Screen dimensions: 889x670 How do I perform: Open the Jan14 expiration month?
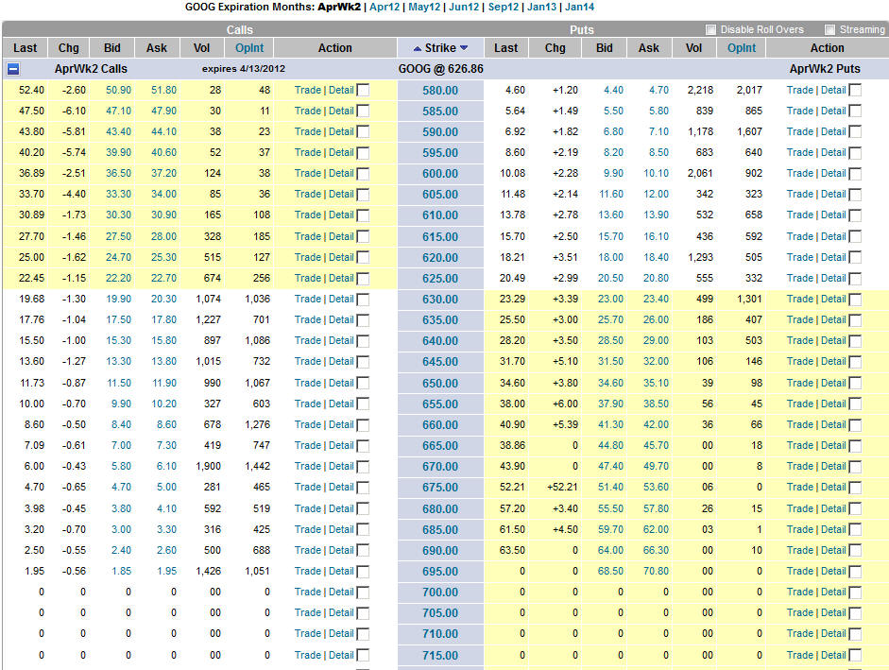pos(580,7)
